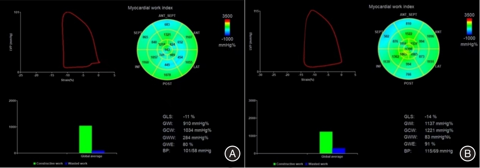Click the circled B panel label
Viewport: 480px width, 168px height.
click(467, 153)
